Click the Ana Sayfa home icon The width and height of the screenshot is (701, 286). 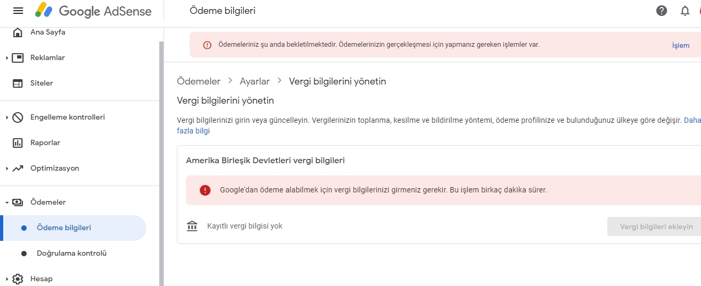point(18,32)
